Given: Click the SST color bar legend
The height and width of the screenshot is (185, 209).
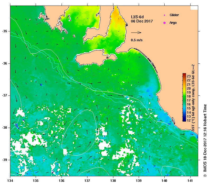Looking at the screenshot, I should [184, 97].
